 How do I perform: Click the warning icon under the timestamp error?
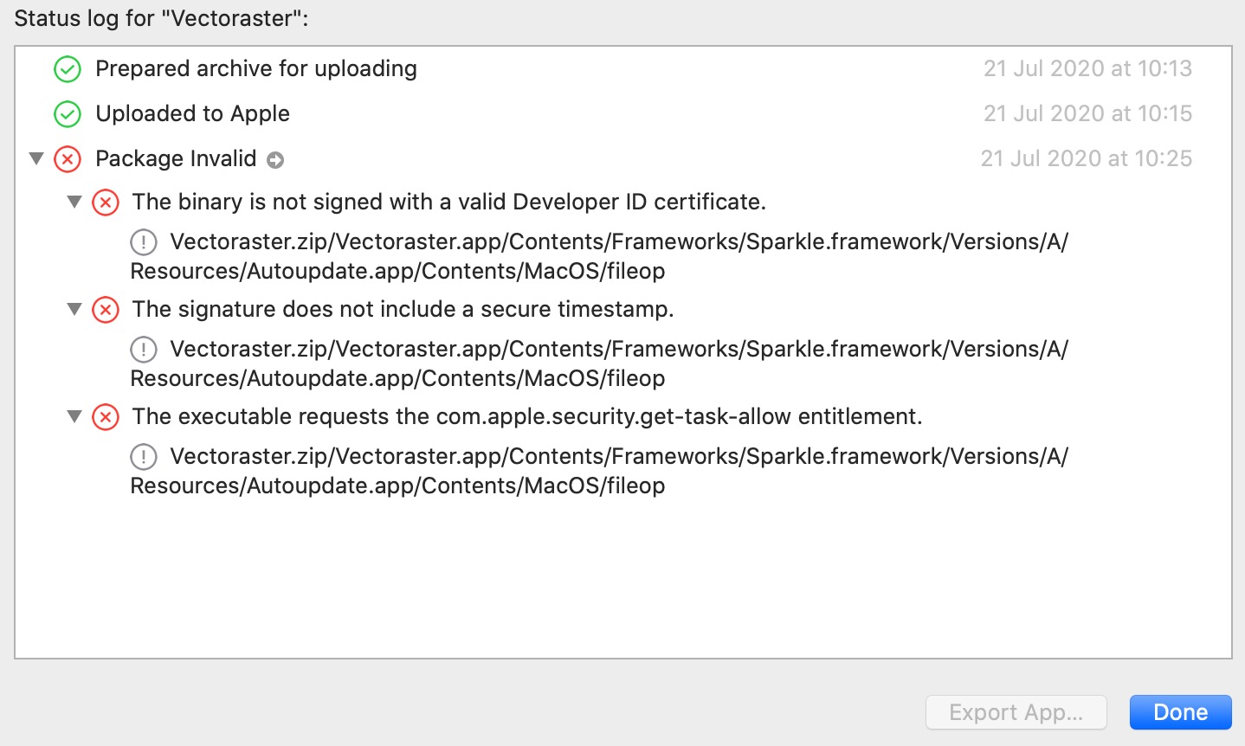pyautogui.click(x=144, y=350)
